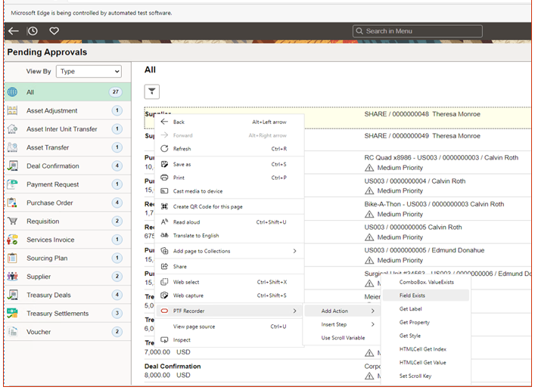Open the Voucher category
Screen dimensions: 535x390
[67, 332]
